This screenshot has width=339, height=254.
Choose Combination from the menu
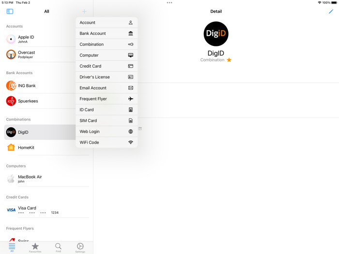107,45
